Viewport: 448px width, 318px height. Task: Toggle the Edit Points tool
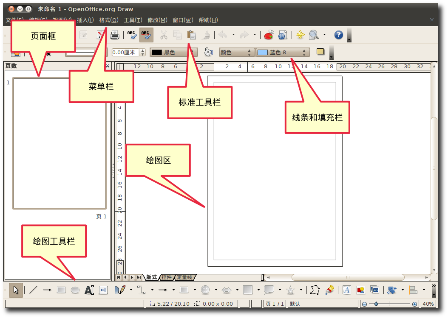click(315, 290)
